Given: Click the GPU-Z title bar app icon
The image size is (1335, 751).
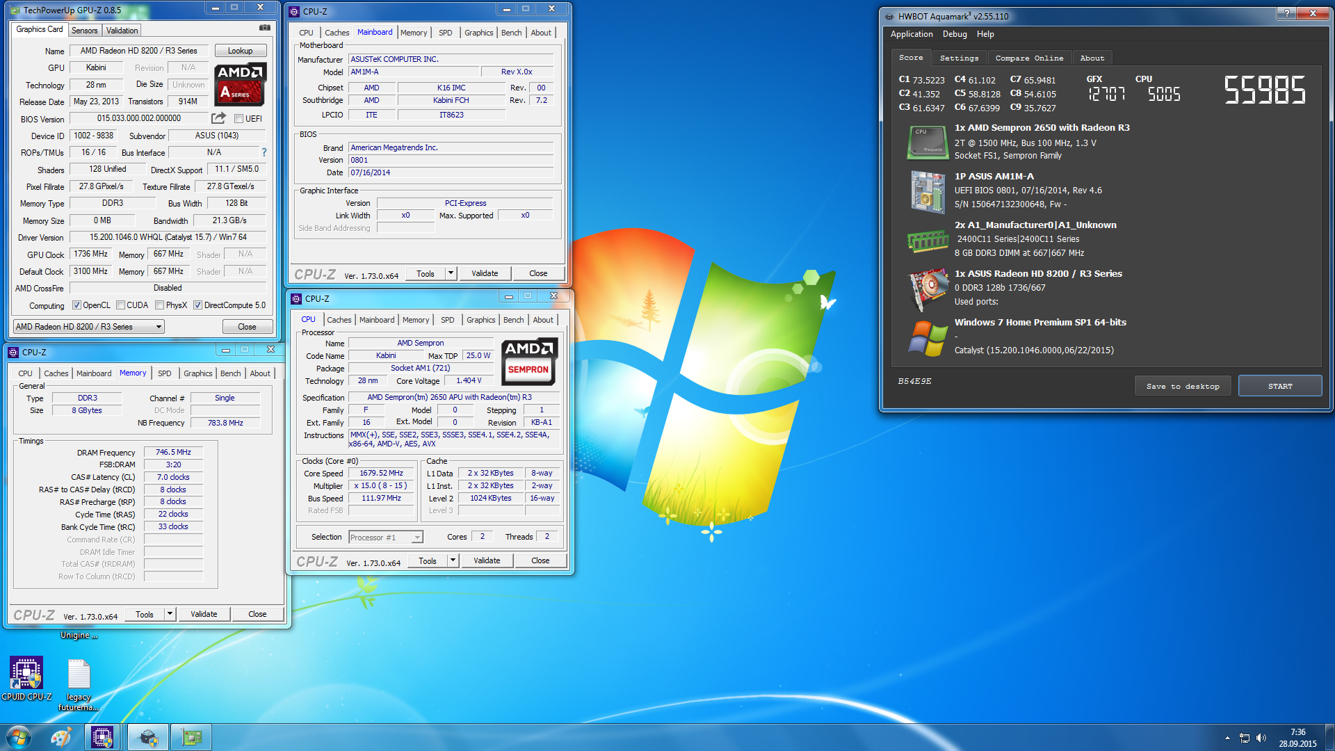Looking at the screenshot, I should pyautogui.click(x=15, y=10).
